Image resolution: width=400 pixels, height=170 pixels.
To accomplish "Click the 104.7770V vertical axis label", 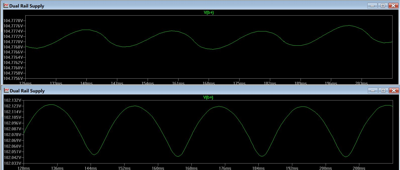I will coord(13,42).
